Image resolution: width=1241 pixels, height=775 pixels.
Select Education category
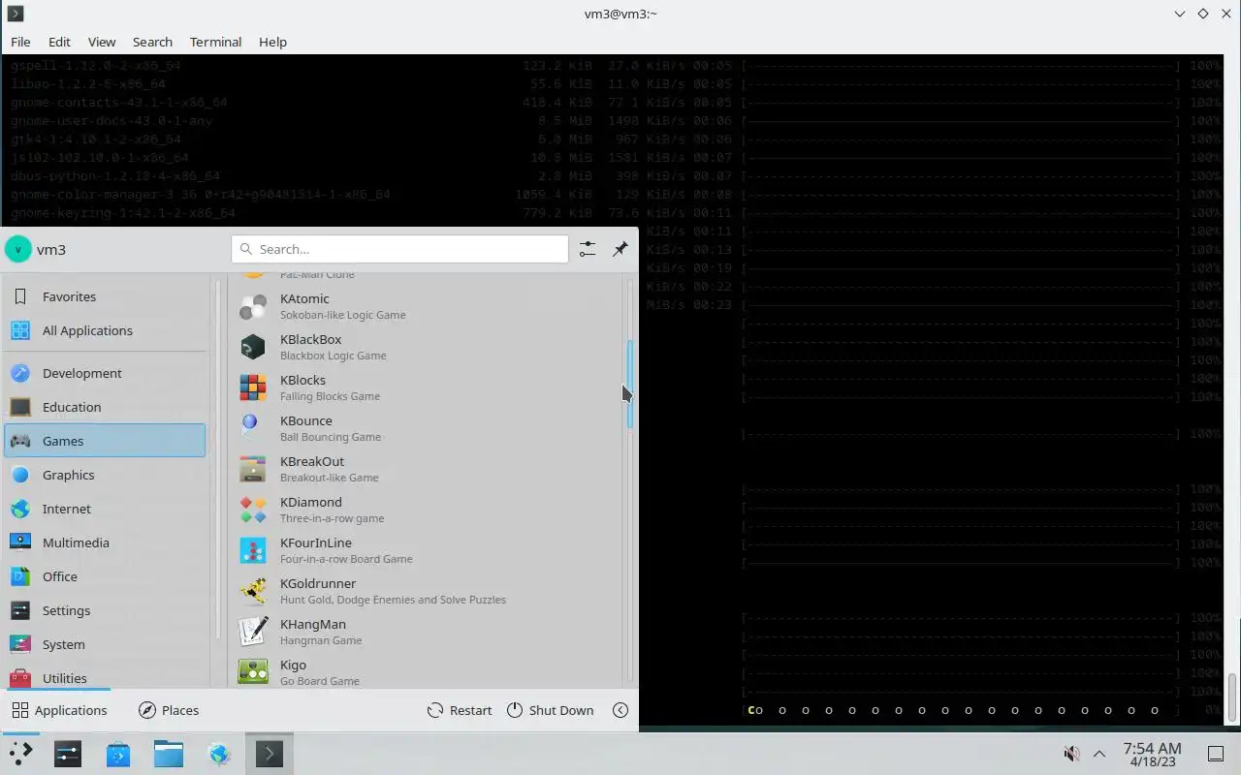[x=105, y=407]
